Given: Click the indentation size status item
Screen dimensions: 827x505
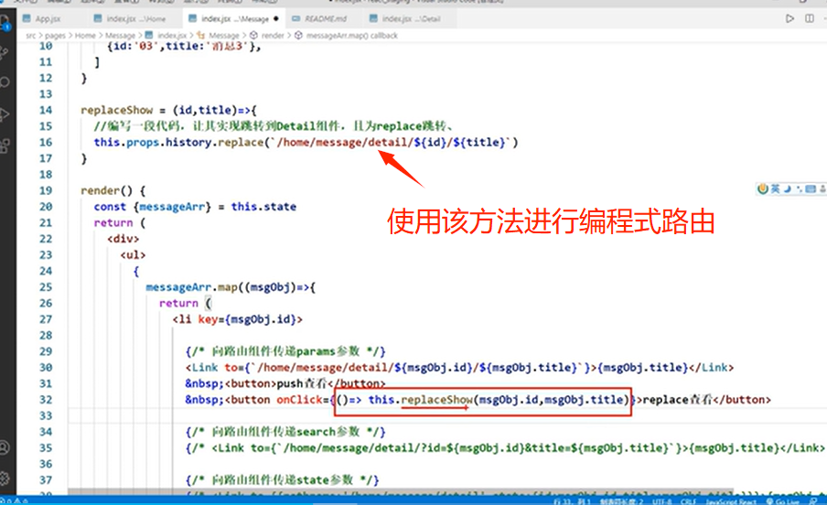Looking at the screenshot, I should pyautogui.click(x=621, y=501).
